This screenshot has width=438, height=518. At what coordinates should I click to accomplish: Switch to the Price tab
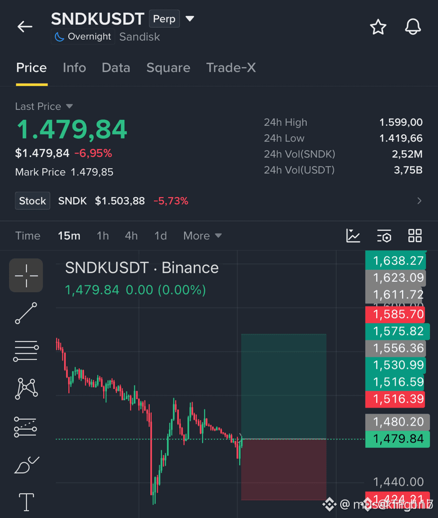tap(31, 68)
